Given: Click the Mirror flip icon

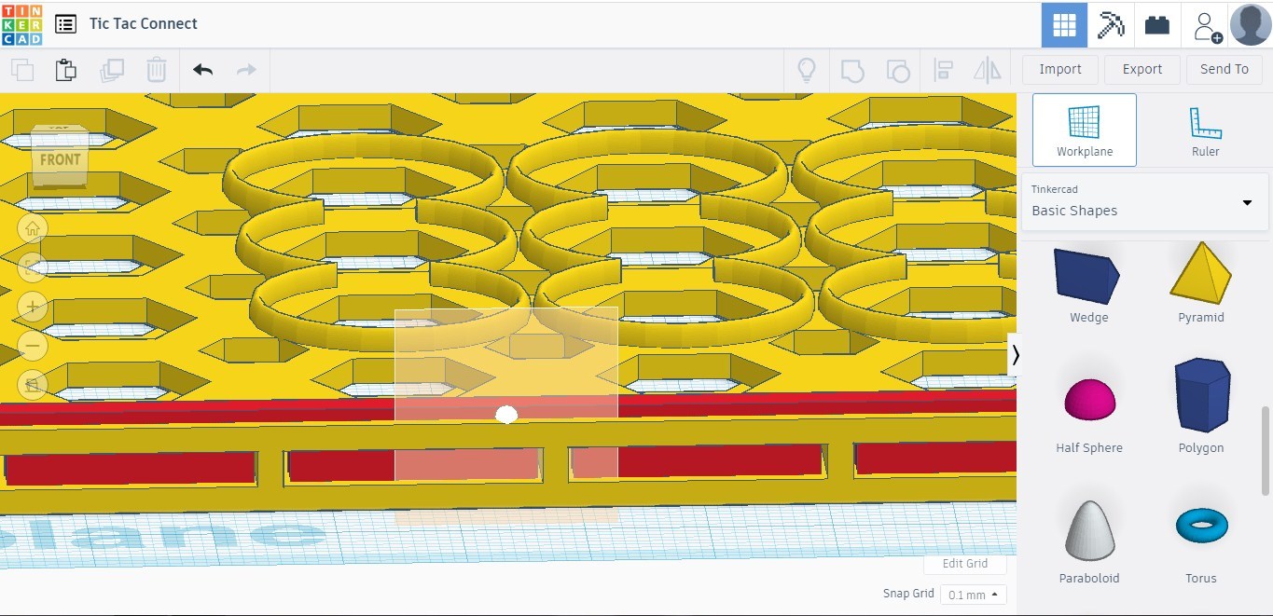Looking at the screenshot, I should coord(988,70).
